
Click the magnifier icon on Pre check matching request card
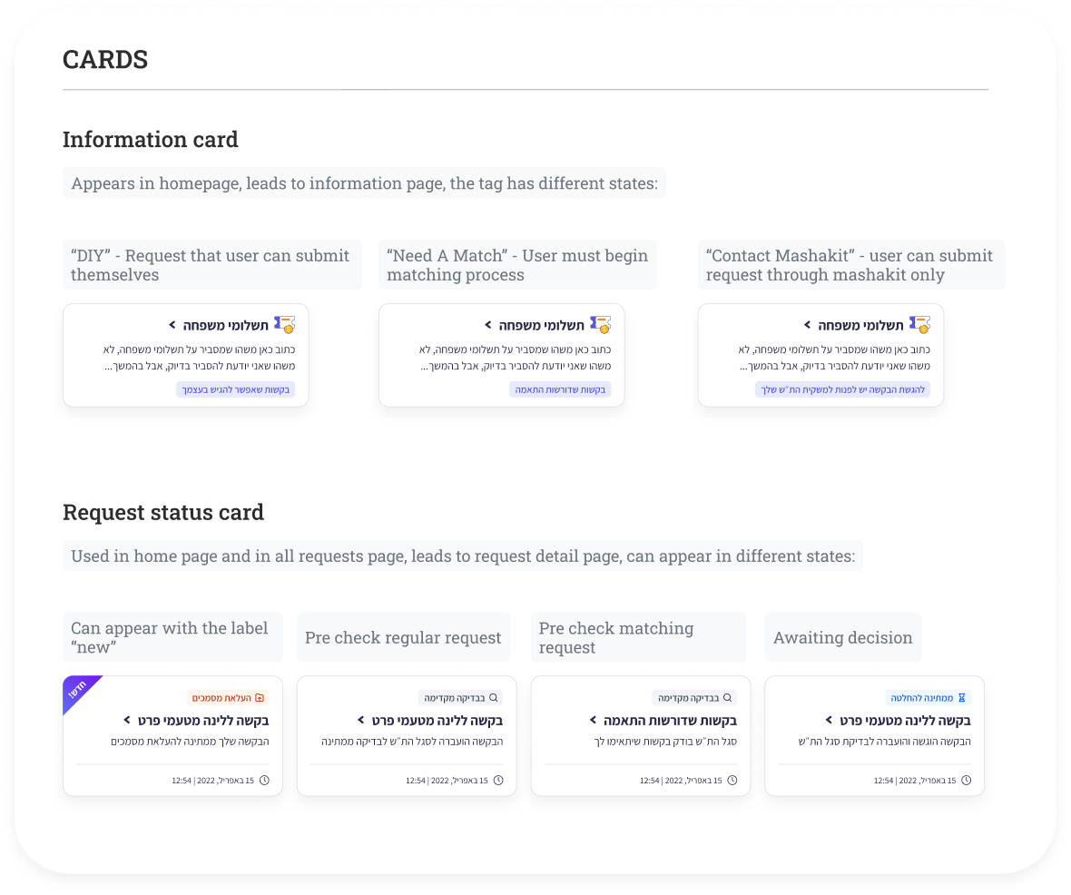click(x=727, y=698)
